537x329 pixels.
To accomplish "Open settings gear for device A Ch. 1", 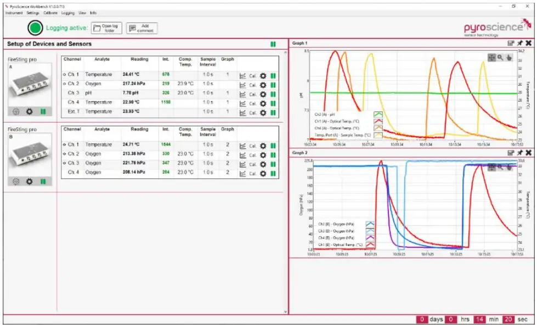I will point(263,75).
